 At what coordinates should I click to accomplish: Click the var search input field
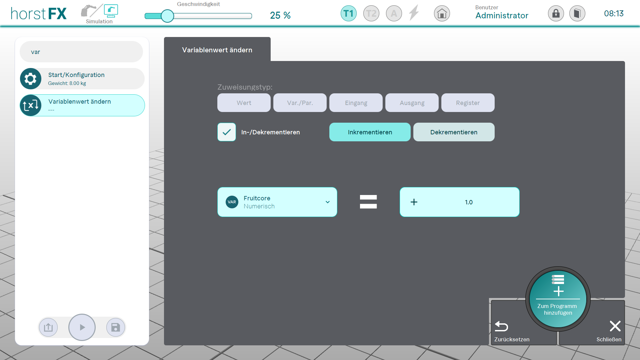point(81,52)
